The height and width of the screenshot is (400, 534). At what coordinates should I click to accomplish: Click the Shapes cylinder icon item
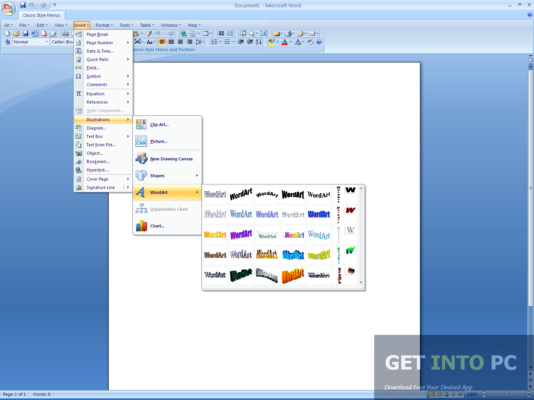pyautogui.click(x=167, y=176)
